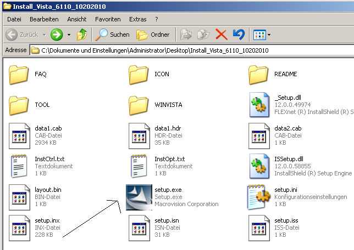Screen dimensions: 354x250
Task: Click the layout.bin file name
Action: 48,190
